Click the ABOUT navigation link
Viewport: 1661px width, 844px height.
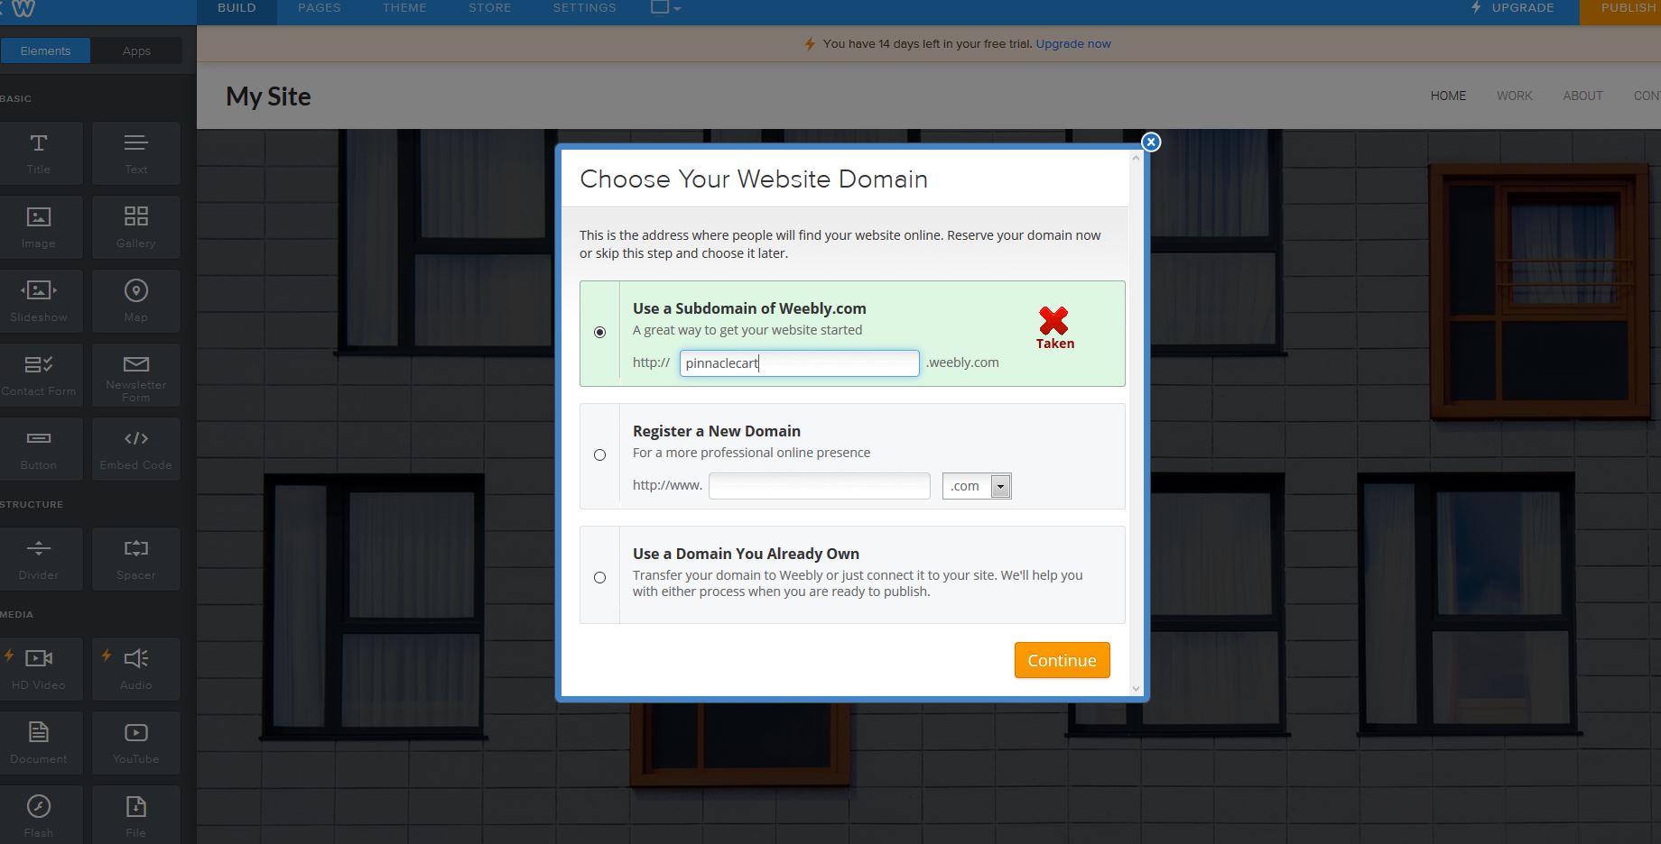(x=1582, y=96)
